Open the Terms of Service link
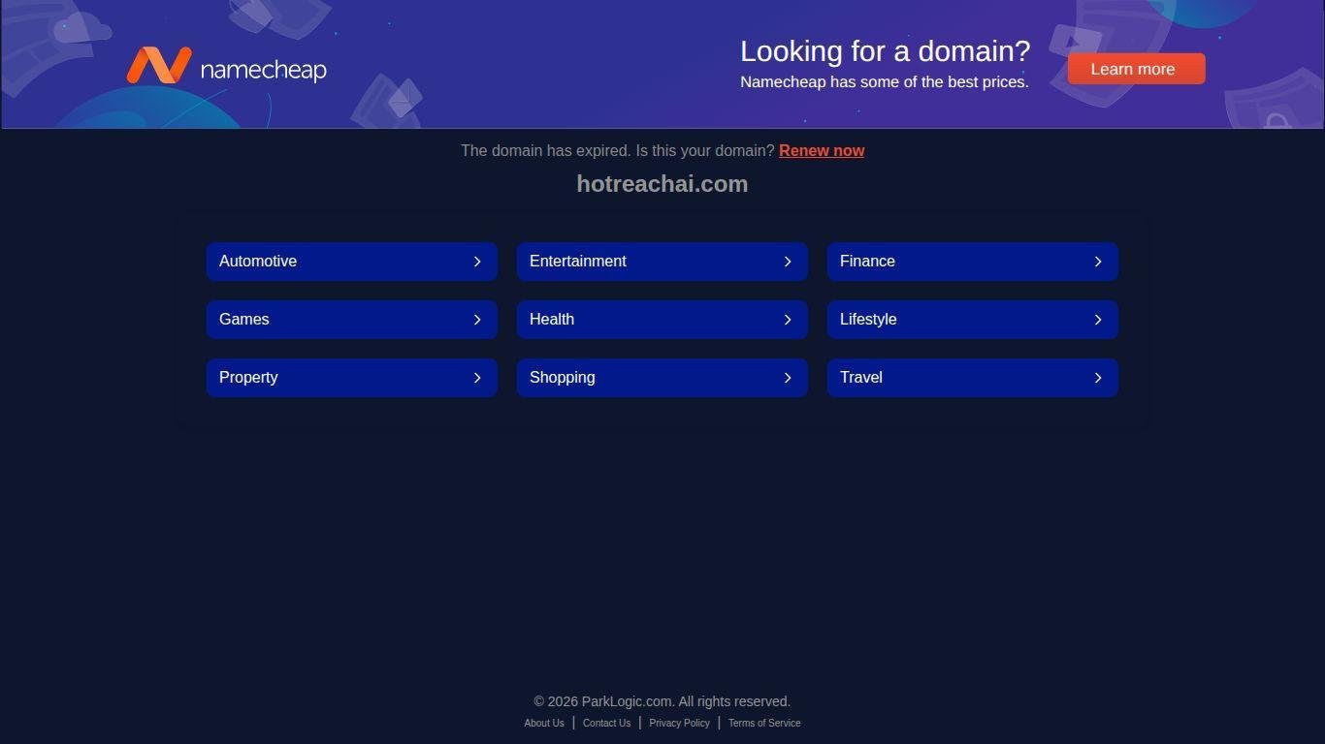1325x744 pixels. pyautogui.click(x=764, y=723)
